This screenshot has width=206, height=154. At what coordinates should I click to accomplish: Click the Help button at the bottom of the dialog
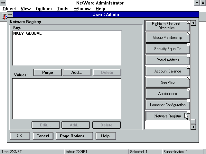[106, 136]
